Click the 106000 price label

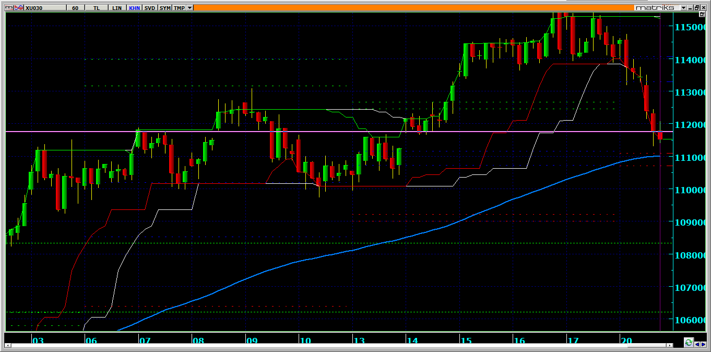point(691,320)
